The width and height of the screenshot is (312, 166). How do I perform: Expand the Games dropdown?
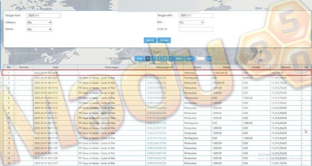pos(39,29)
